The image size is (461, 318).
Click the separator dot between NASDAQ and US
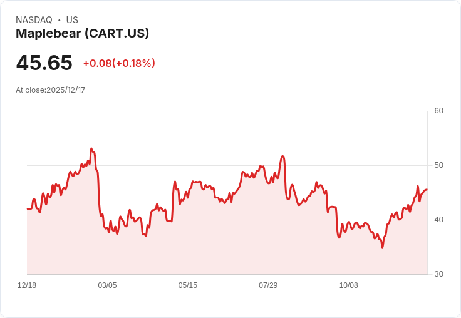[59, 20]
